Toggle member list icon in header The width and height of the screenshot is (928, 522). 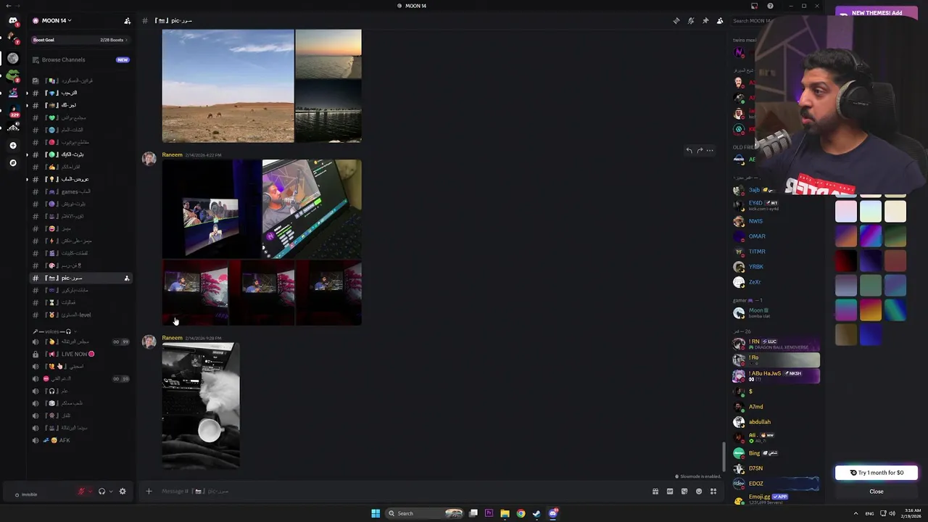[720, 21]
